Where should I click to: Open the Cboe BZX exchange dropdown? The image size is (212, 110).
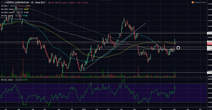point(46,2)
